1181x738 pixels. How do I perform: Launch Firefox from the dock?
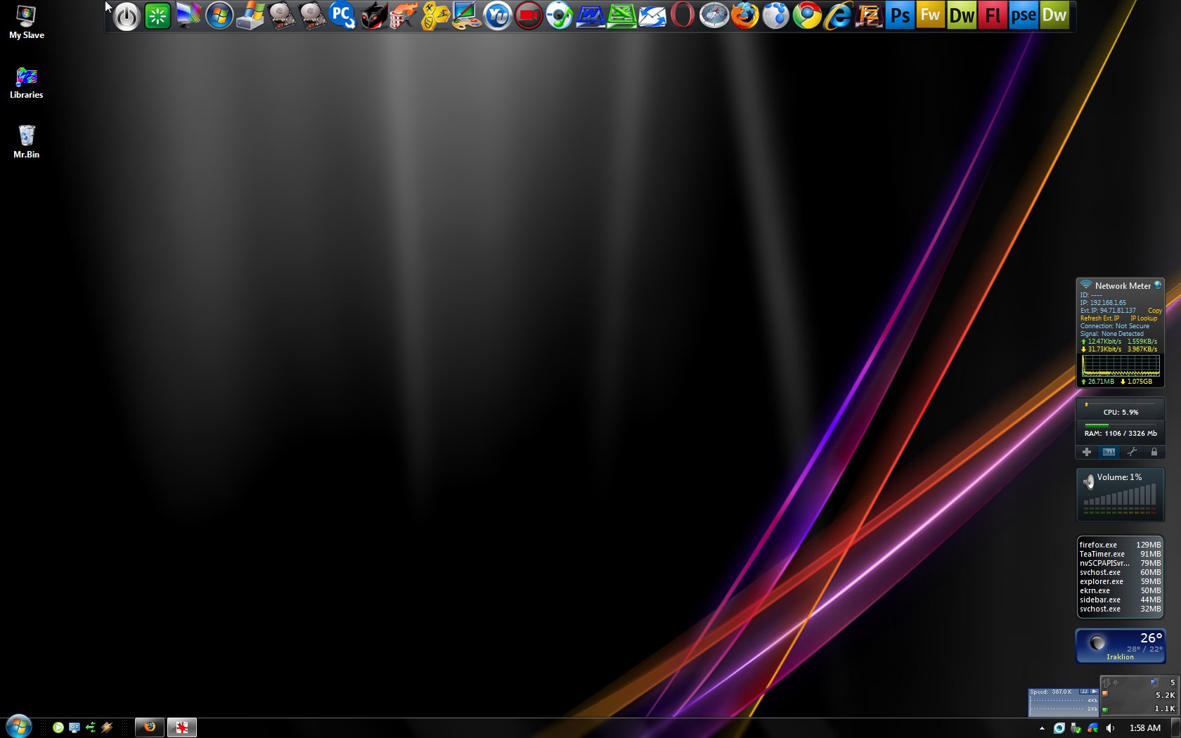pyautogui.click(x=745, y=16)
